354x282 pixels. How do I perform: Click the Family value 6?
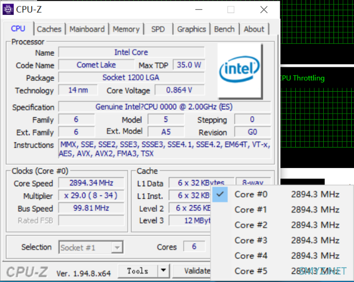76,119
